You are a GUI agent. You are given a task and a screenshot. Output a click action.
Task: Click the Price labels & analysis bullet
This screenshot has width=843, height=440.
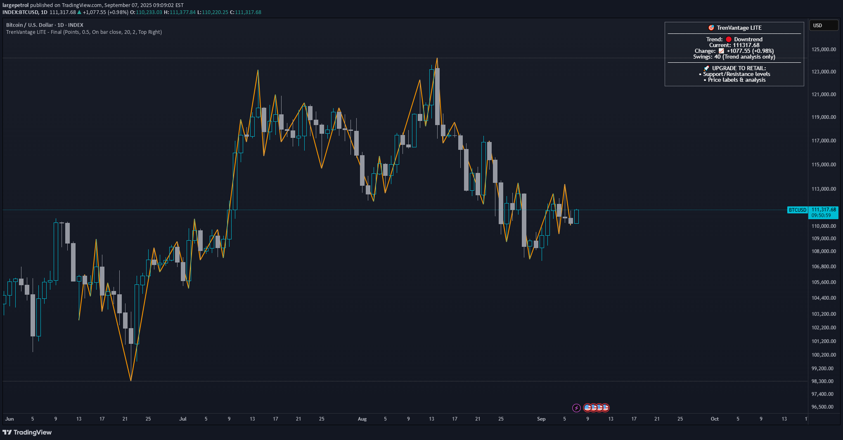(734, 80)
